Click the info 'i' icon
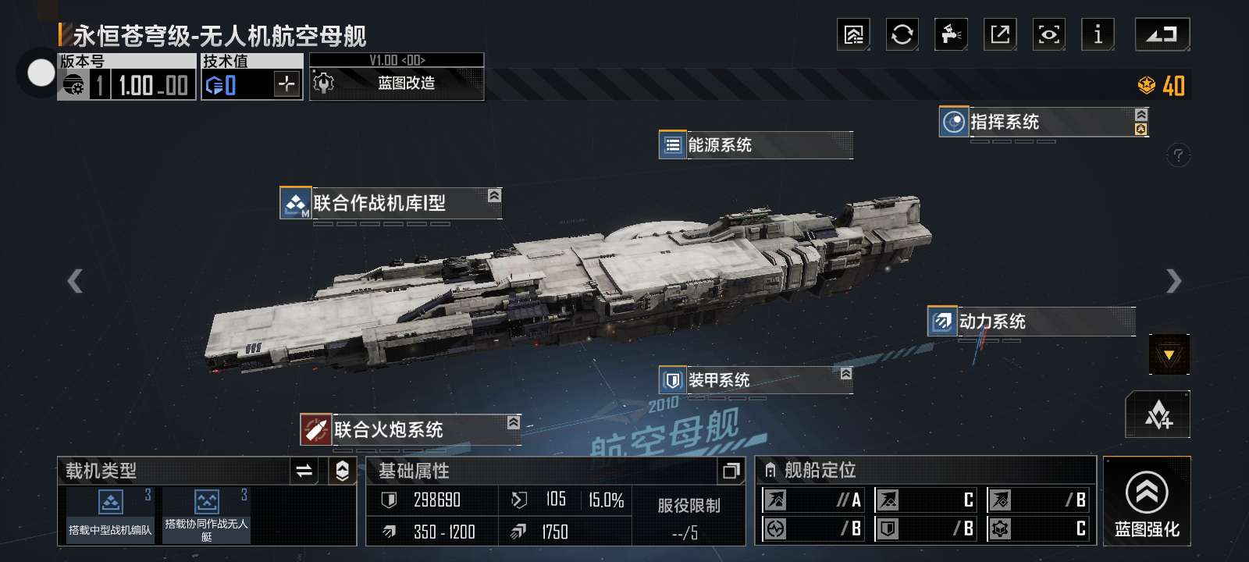This screenshot has width=1249, height=562. coord(1098,34)
